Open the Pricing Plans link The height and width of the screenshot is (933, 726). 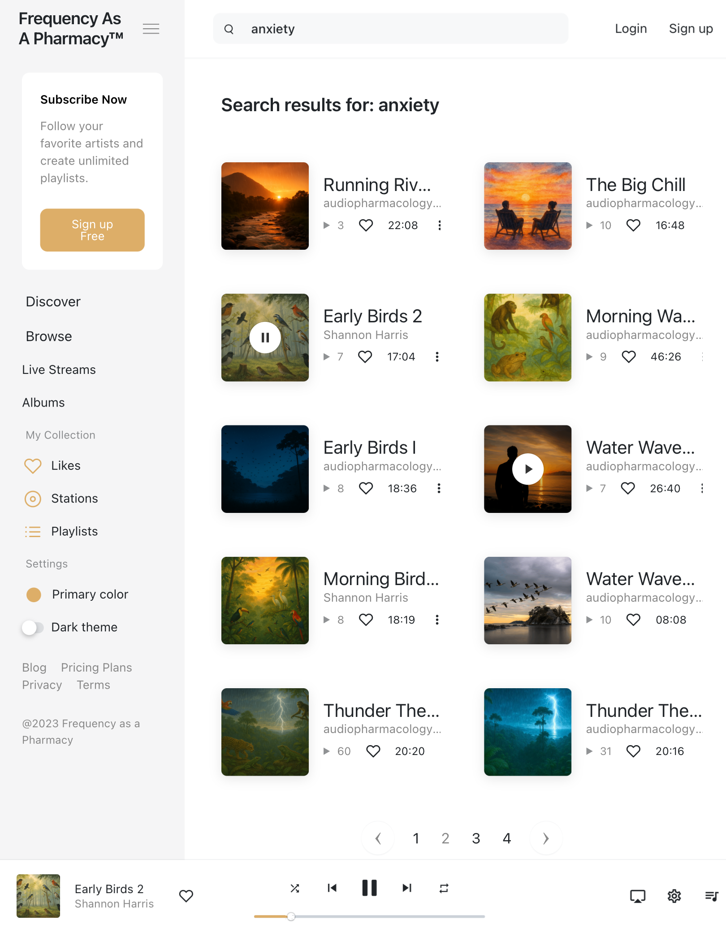(96, 668)
